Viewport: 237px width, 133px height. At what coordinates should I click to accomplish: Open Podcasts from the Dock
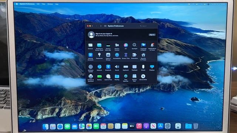click(x=146, y=126)
